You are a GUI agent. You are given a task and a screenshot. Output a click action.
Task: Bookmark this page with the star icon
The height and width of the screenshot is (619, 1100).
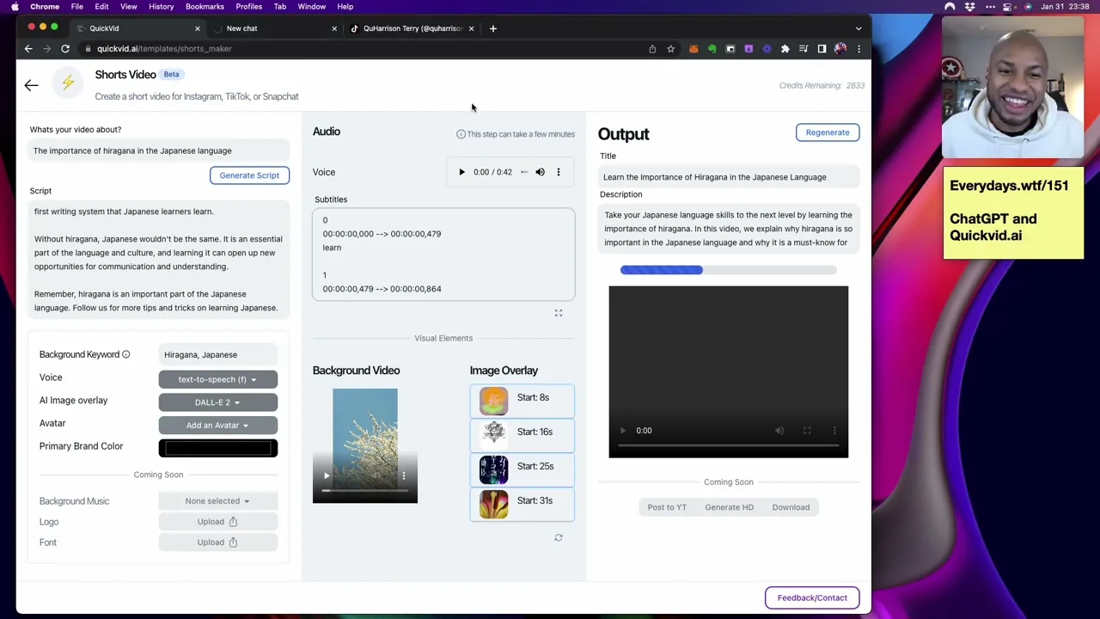[670, 49]
